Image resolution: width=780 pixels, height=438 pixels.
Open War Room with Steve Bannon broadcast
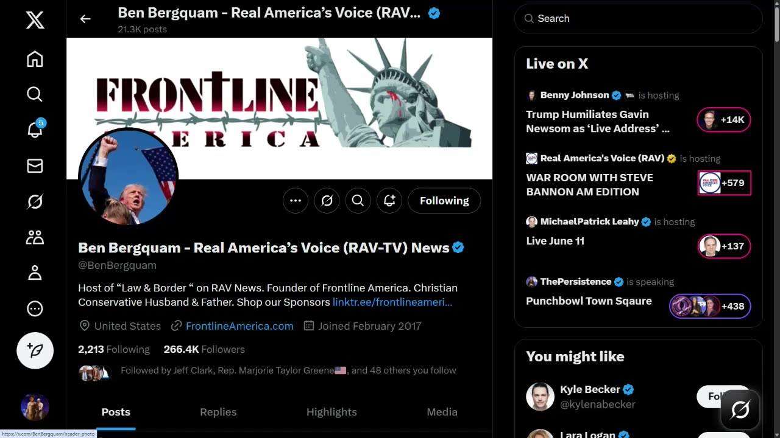pyautogui.click(x=589, y=184)
